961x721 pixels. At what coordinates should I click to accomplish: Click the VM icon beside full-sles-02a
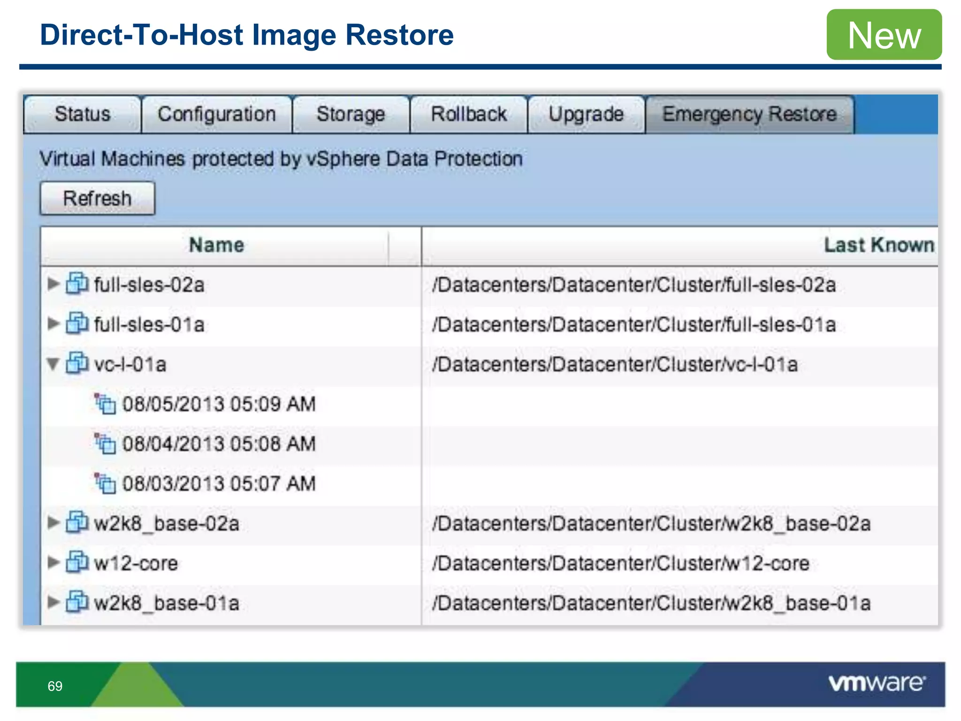coord(77,283)
